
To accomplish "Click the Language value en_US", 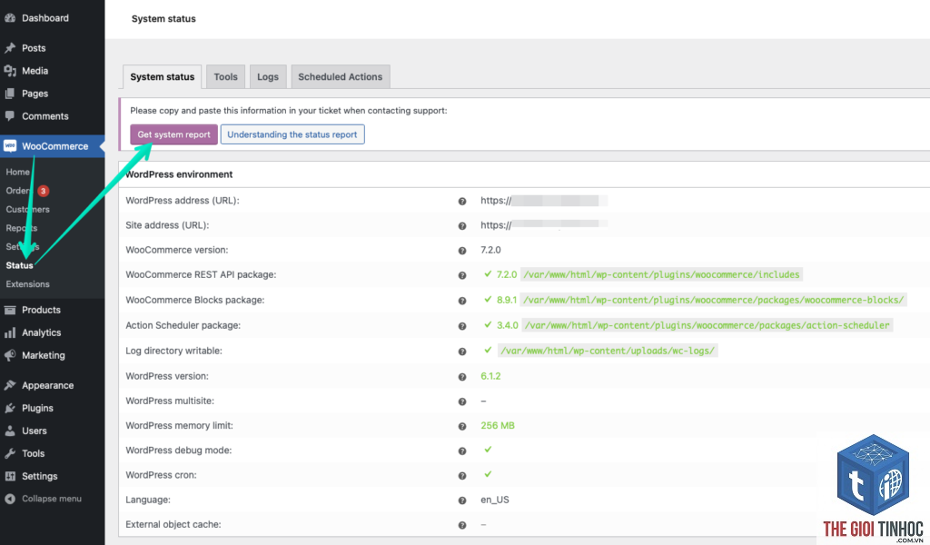I will coord(495,500).
